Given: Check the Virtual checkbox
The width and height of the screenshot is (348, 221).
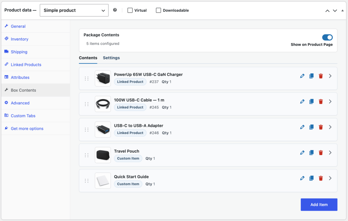Looking at the screenshot, I should tap(130, 10).
